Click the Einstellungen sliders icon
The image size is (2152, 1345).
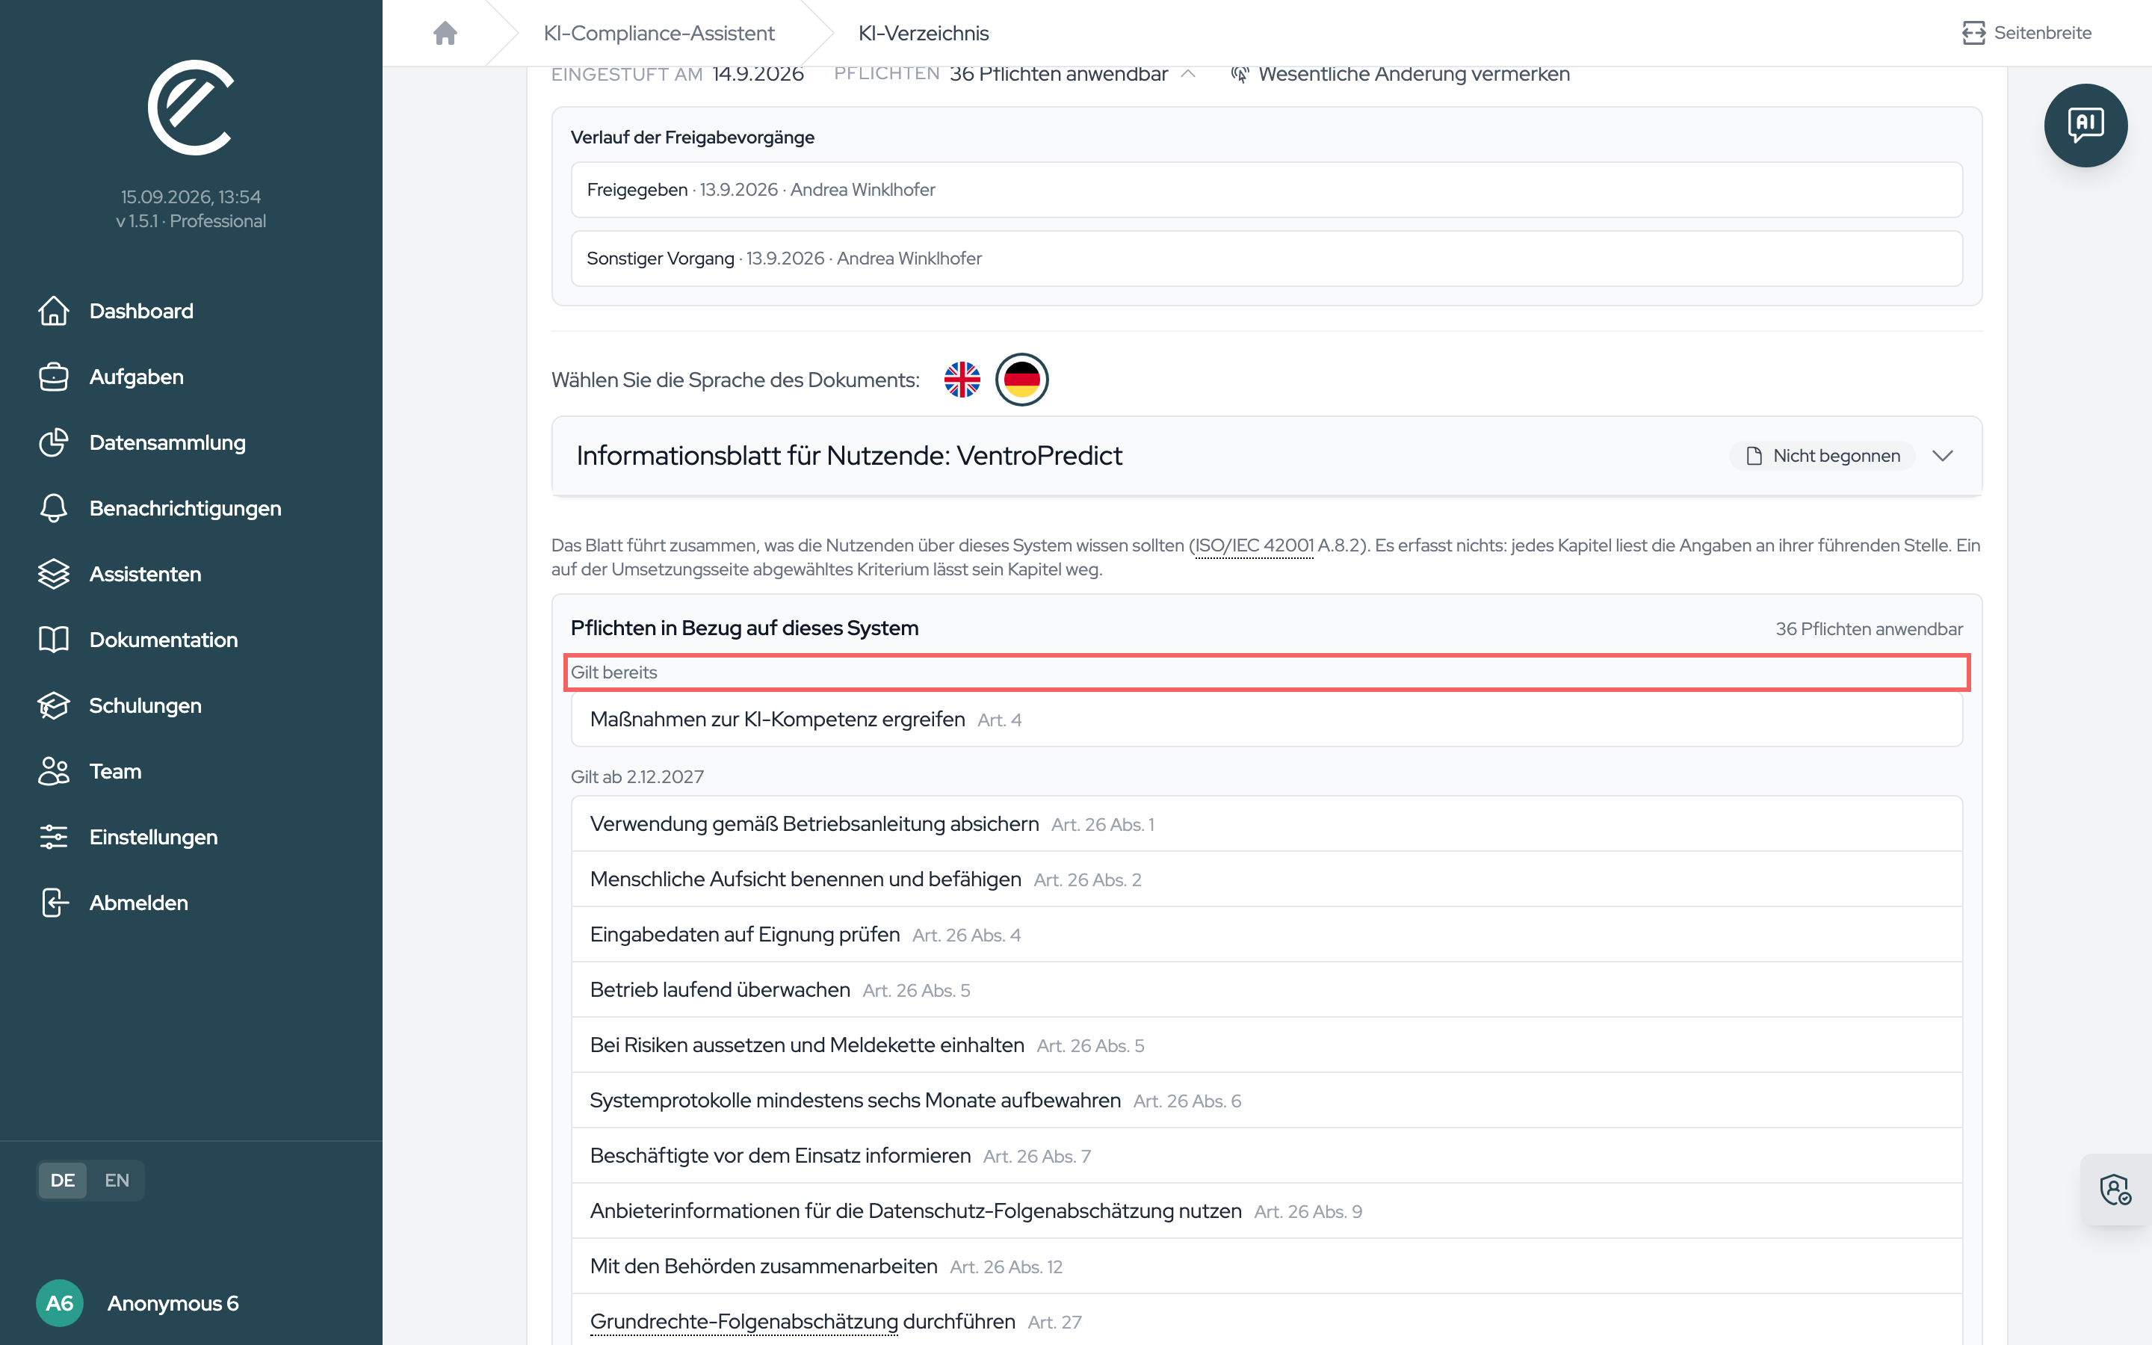(x=53, y=837)
